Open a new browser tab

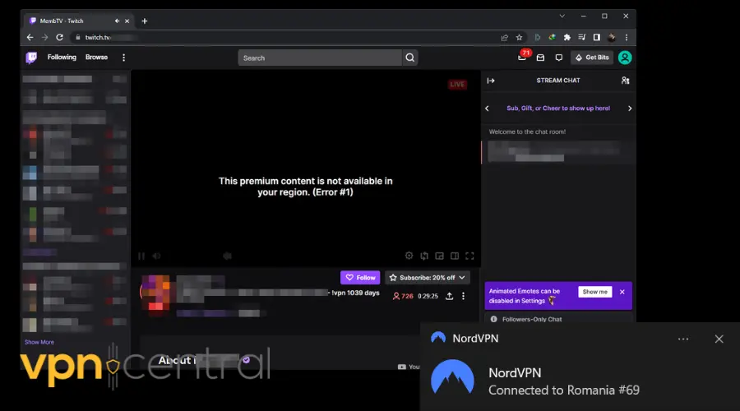pos(145,21)
